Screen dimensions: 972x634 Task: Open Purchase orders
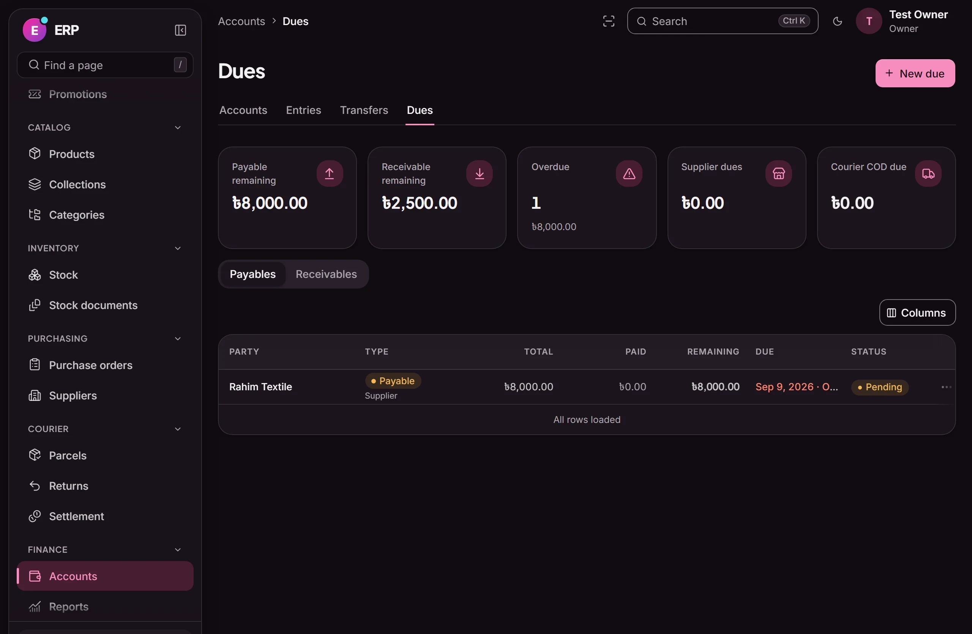tap(105, 365)
